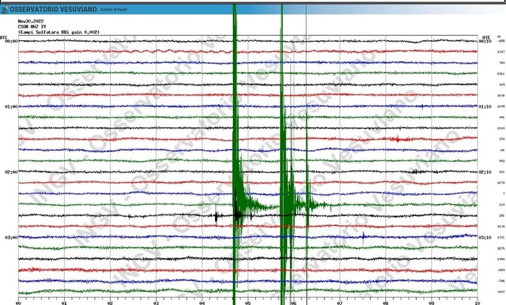Click minute tick label 04 on bottom axis
Image resolution: width=506 pixels, height=305 pixels.
[x=202, y=303]
